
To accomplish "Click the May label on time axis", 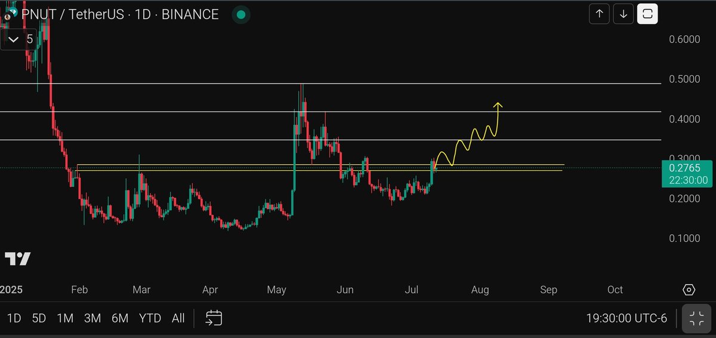I will coord(276,290).
